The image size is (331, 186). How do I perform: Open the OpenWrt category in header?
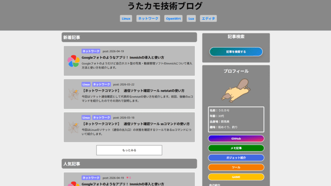coord(173,18)
